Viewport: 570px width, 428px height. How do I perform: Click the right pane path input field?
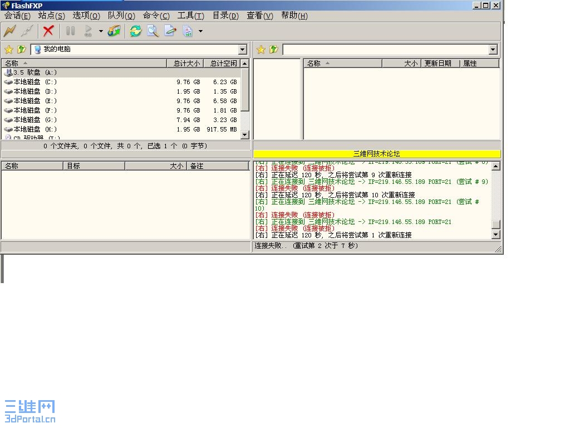coord(386,50)
